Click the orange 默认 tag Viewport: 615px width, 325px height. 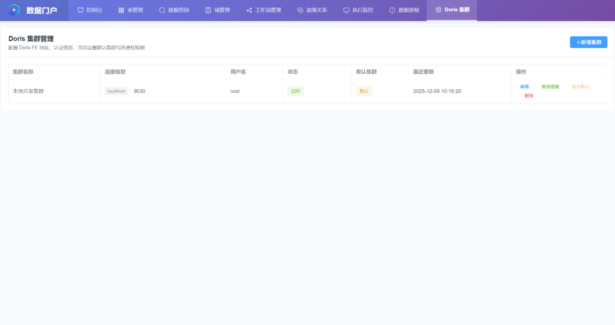coord(364,91)
